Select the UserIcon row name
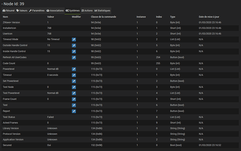This screenshot has height=151, width=241. pyautogui.click(x=7, y=33)
